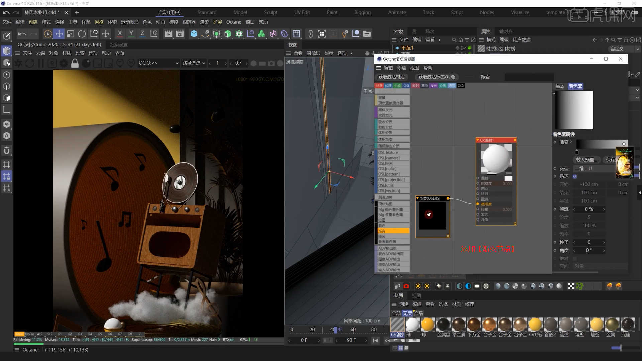Click the Octane lock resolution padlock icon

coord(75,63)
